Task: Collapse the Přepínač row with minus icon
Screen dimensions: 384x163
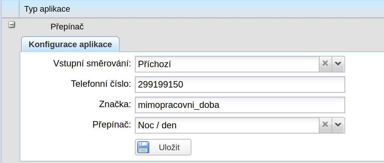Action: click(x=12, y=25)
